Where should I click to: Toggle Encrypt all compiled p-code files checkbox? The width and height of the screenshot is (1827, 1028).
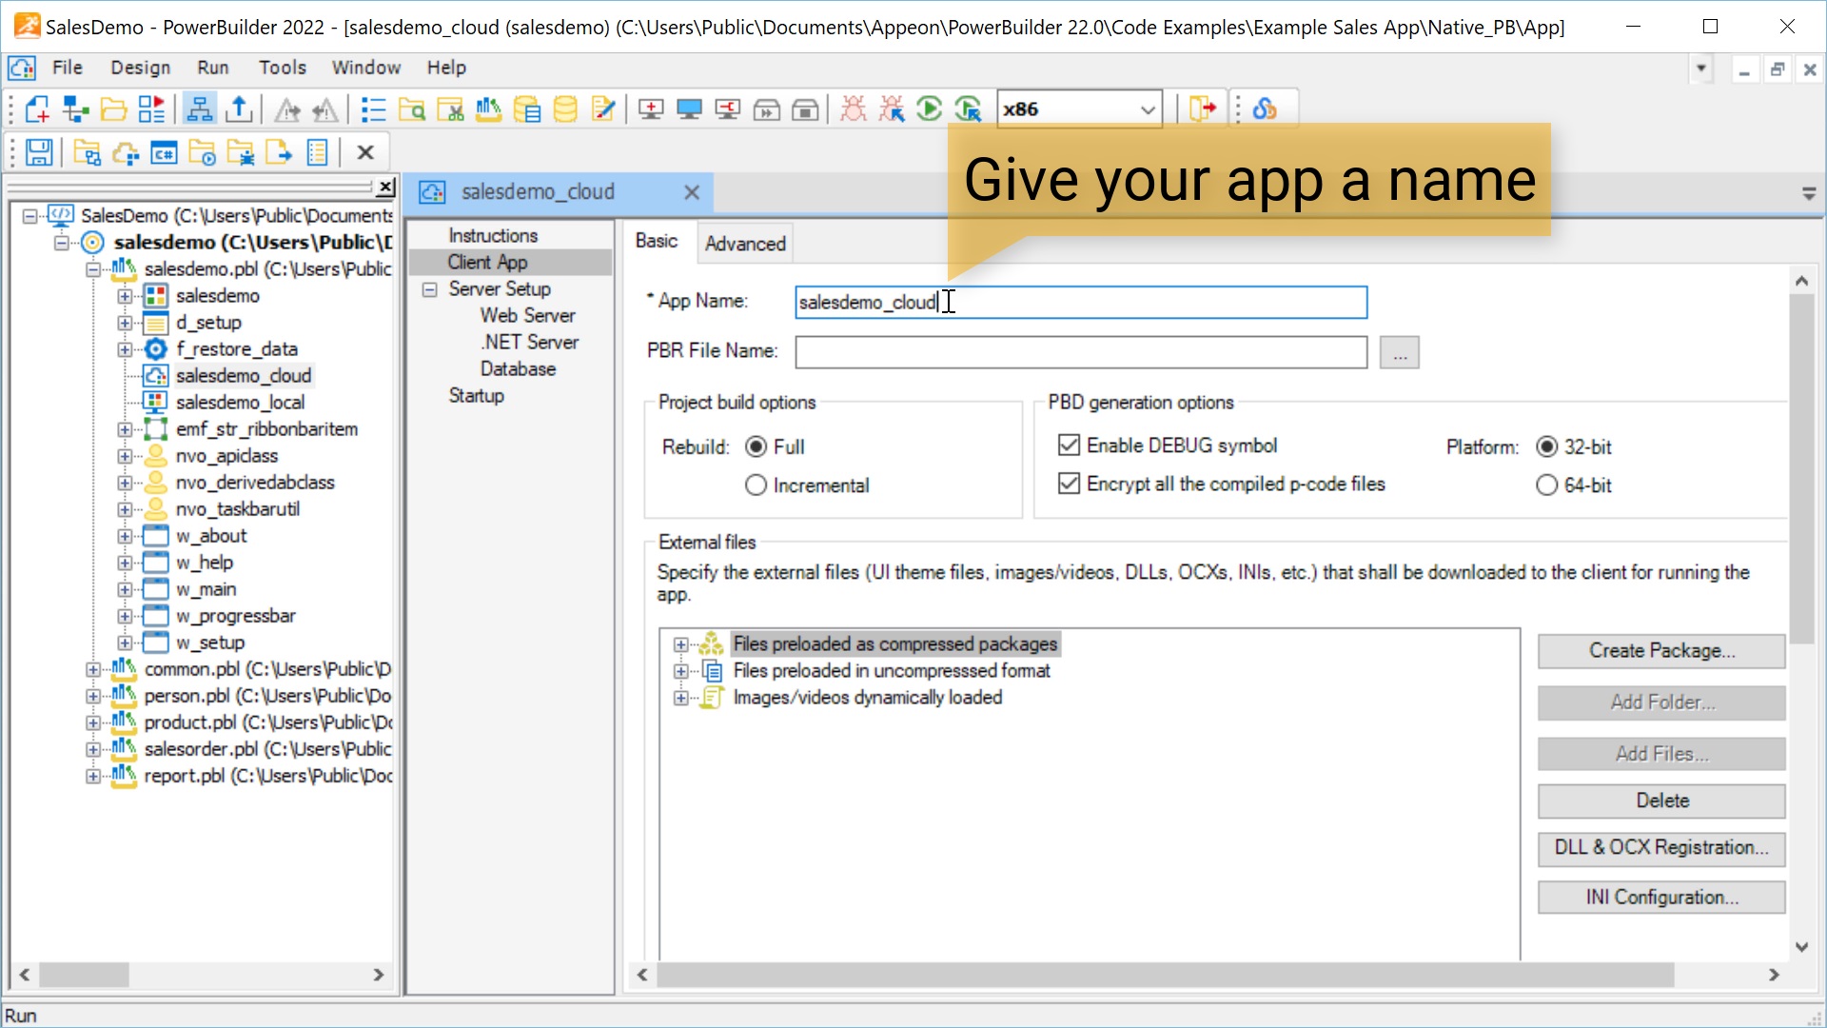pyautogui.click(x=1070, y=484)
